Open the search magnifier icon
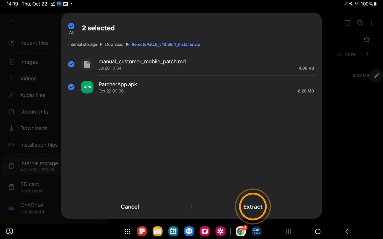This screenshot has width=383, height=239. (x=360, y=23)
